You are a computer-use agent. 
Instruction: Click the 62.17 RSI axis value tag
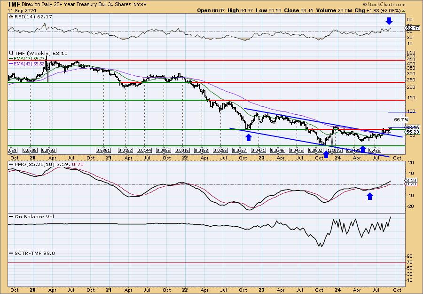click(413, 28)
